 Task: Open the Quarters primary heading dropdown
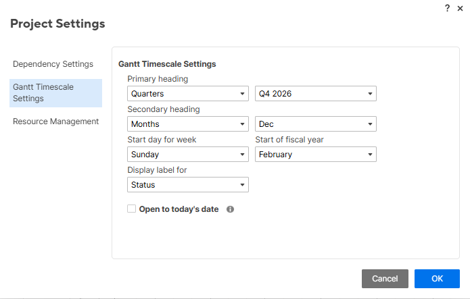[188, 94]
